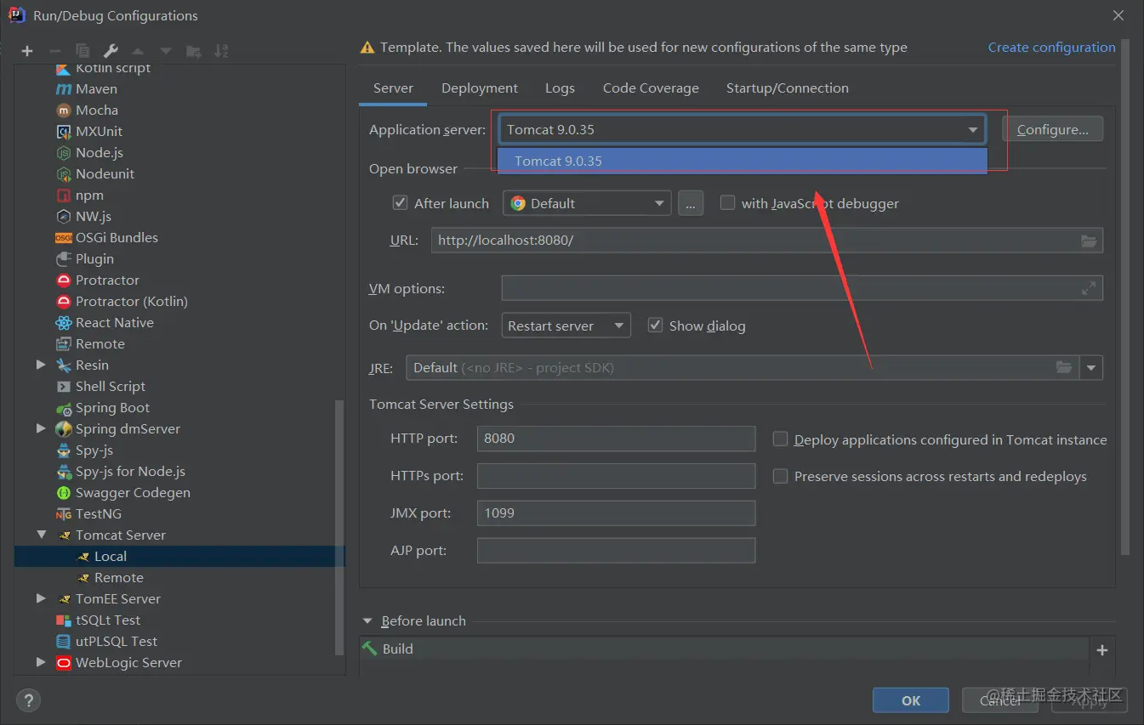
Task: Open the On 'Update' action dropdown
Action: pyautogui.click(x=566, y=326)
